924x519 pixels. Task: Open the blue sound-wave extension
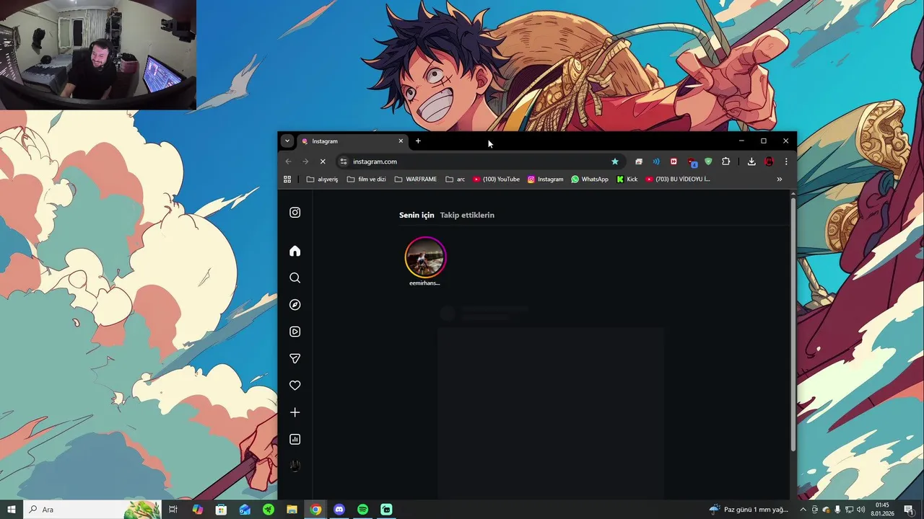656,161
